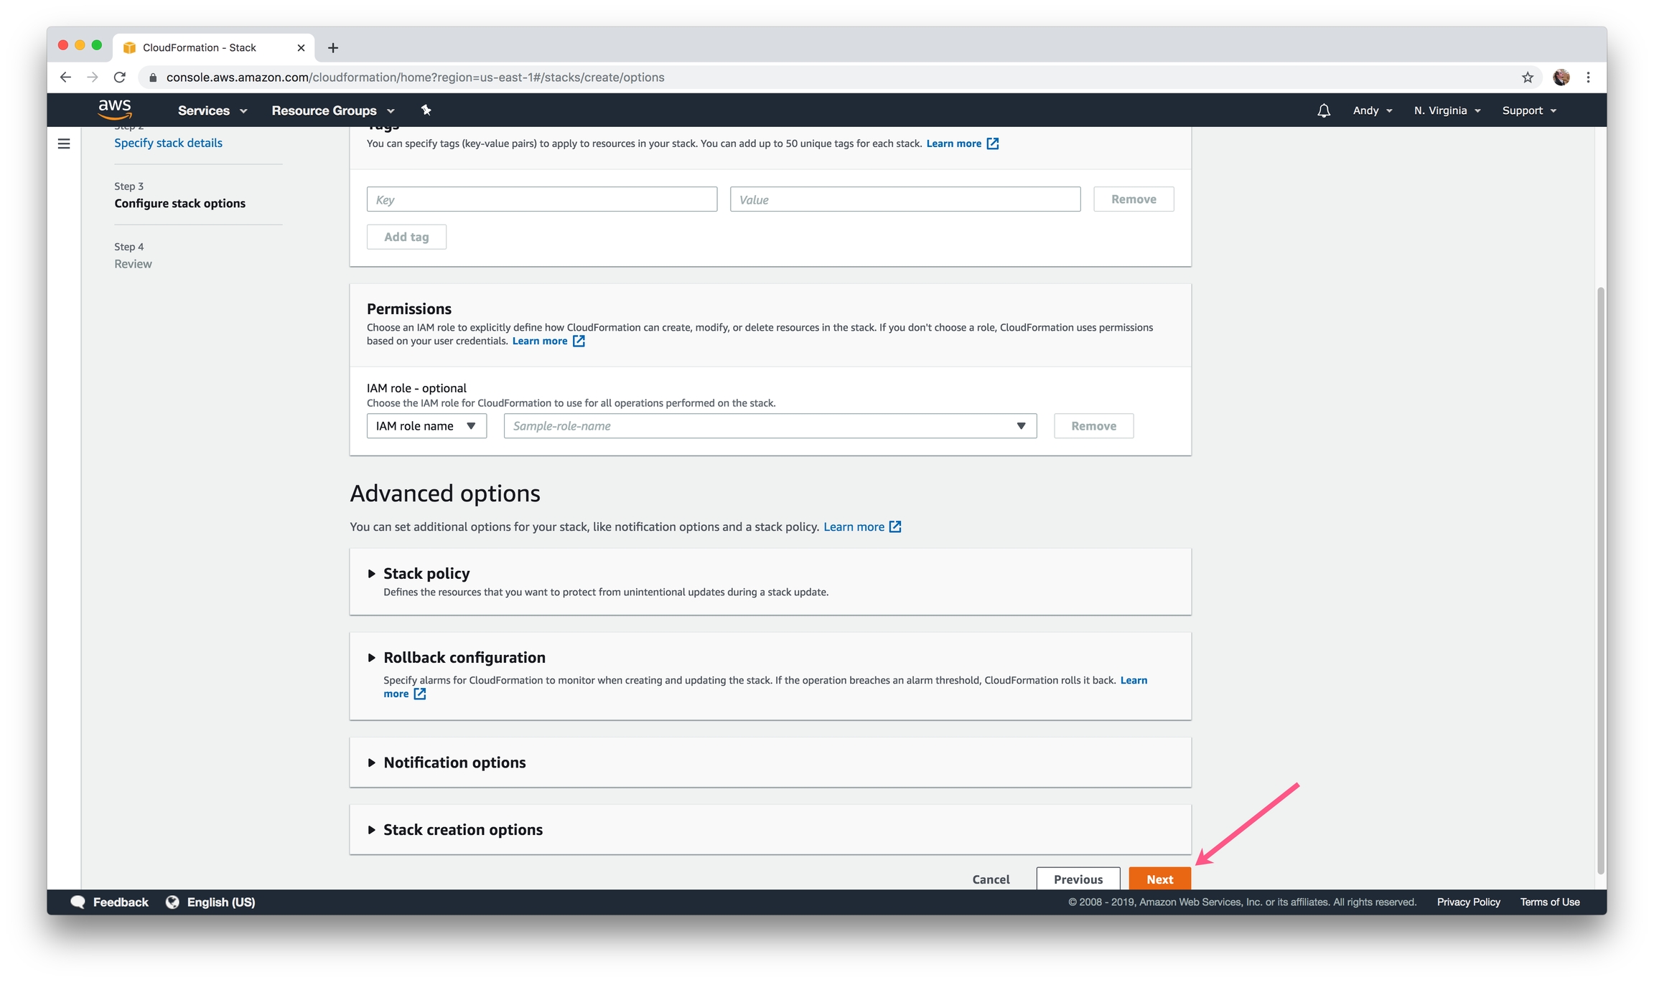Click Learn more link under Advanced options
Viewport: 1654px width, 982px height.
854,527
